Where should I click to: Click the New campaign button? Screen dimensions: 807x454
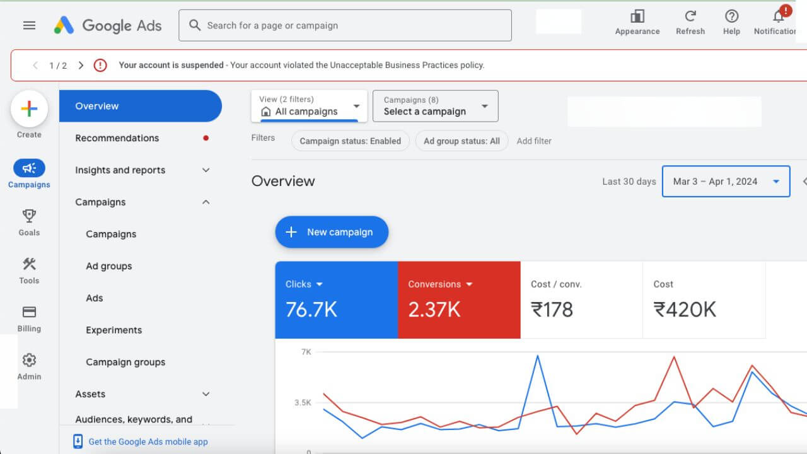[x=332, y=232]
